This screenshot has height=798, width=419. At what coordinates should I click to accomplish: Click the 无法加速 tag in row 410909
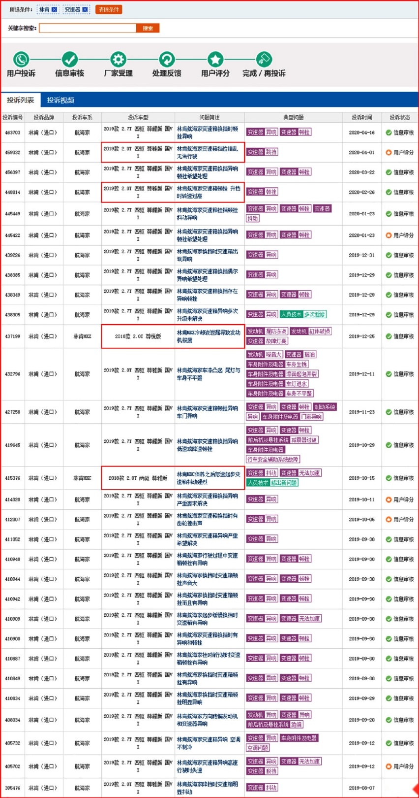coord(309,619)
